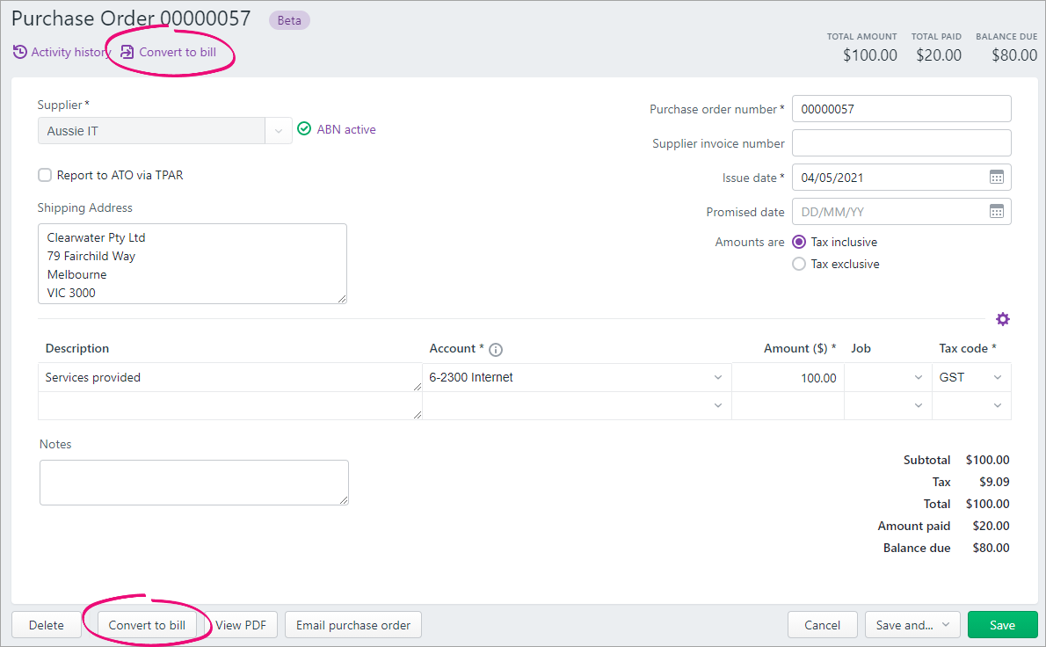Viewport: 1046px width, 647px height.
Task: Expand the 6-2300 Internet account dropdown
Action: pyautogui.click(x=717, y=378)
